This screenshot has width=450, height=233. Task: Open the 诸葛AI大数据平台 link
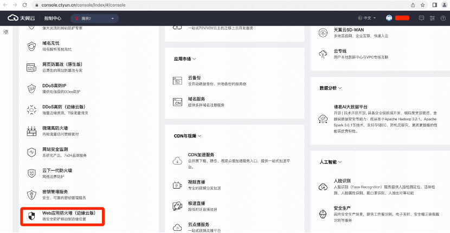click(351, 106)
